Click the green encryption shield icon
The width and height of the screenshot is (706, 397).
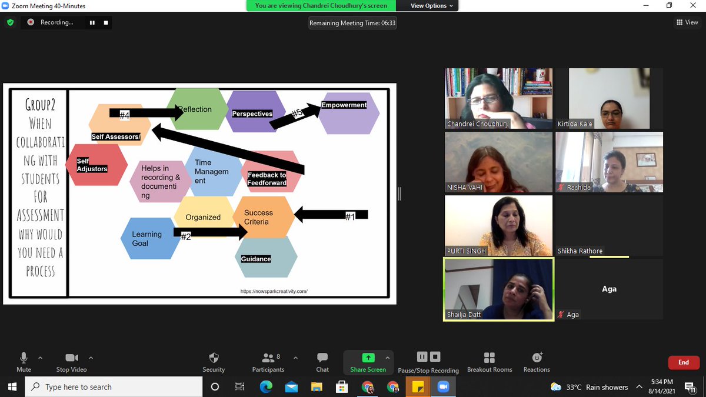tap(10, 22)
